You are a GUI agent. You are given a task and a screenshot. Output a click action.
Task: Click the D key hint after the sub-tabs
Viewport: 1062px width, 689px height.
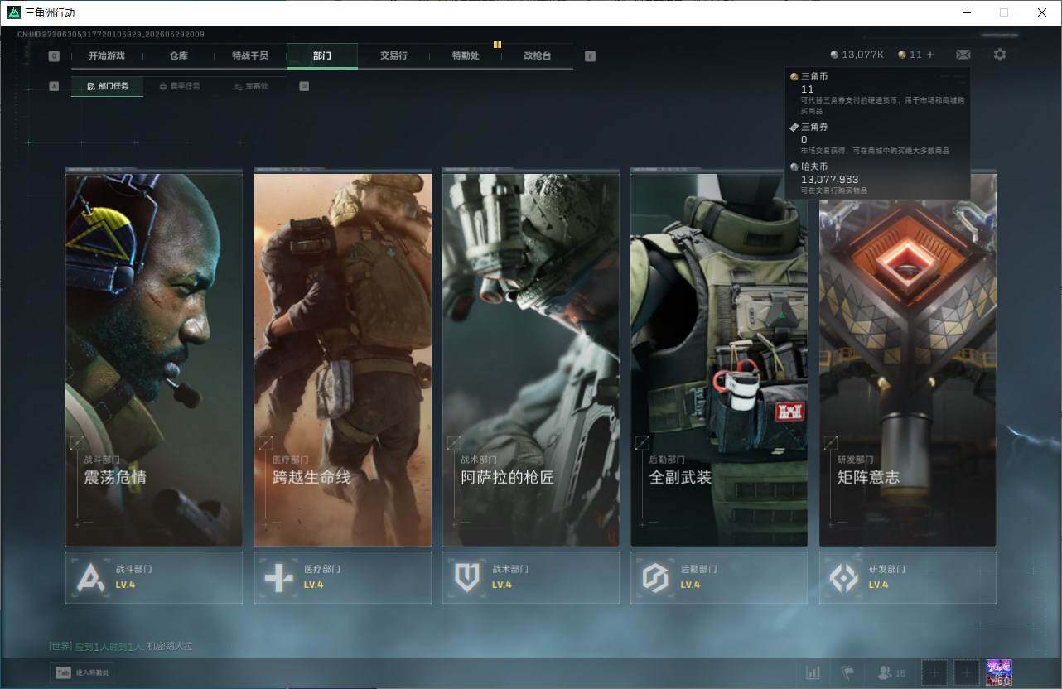(304, 86)
